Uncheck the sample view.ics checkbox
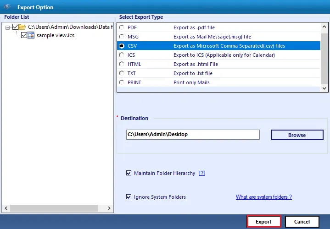330x229 pixels. [x=24, y=35]
